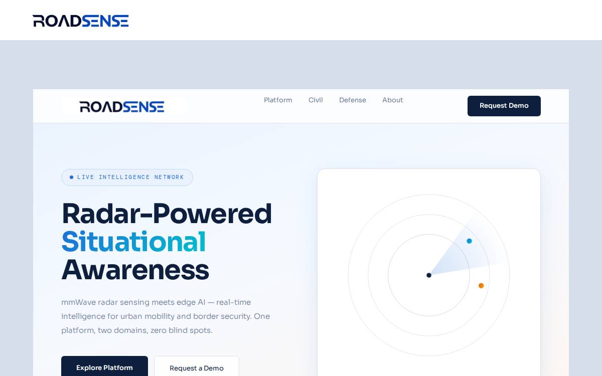Viewport: 602px width, 376px height.
Task: Click the orange radar target dot
Action: (481, 286)
